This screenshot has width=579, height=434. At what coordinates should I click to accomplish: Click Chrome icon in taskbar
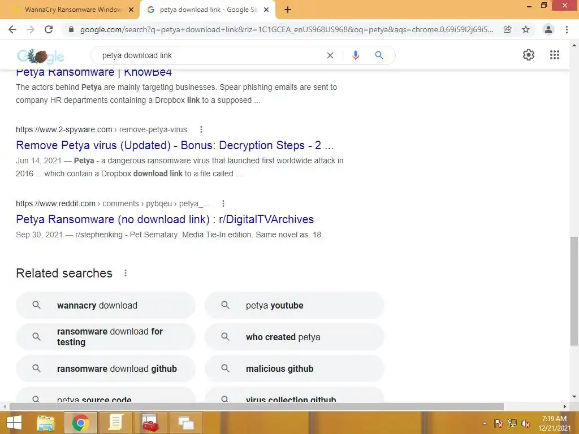[x=80, y=423]
